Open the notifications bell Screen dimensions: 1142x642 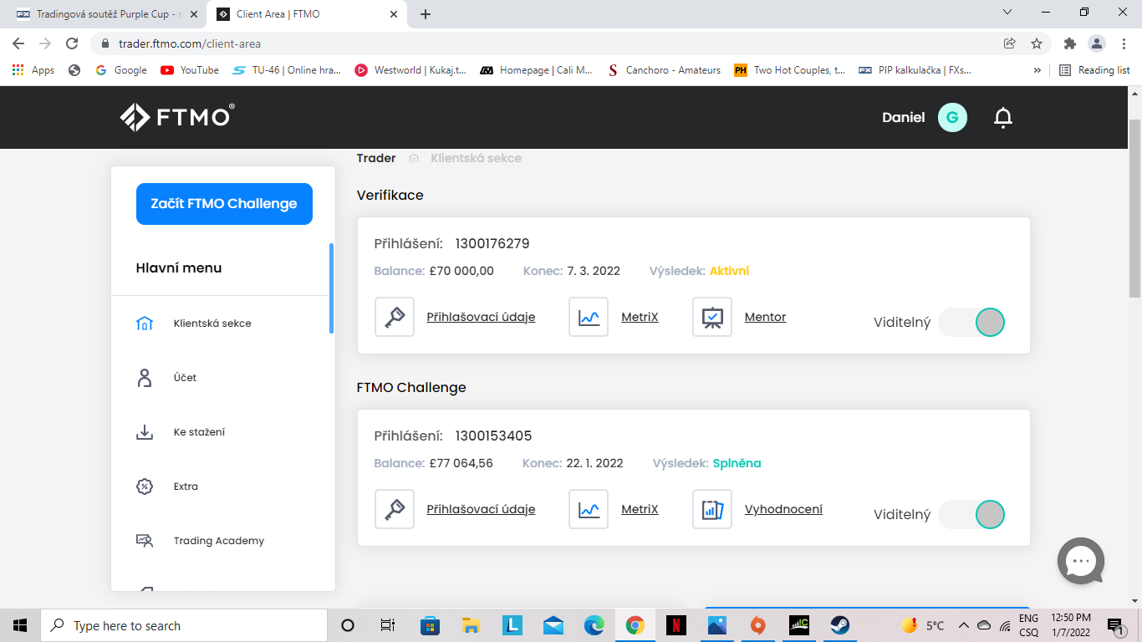click(1003, 118)
